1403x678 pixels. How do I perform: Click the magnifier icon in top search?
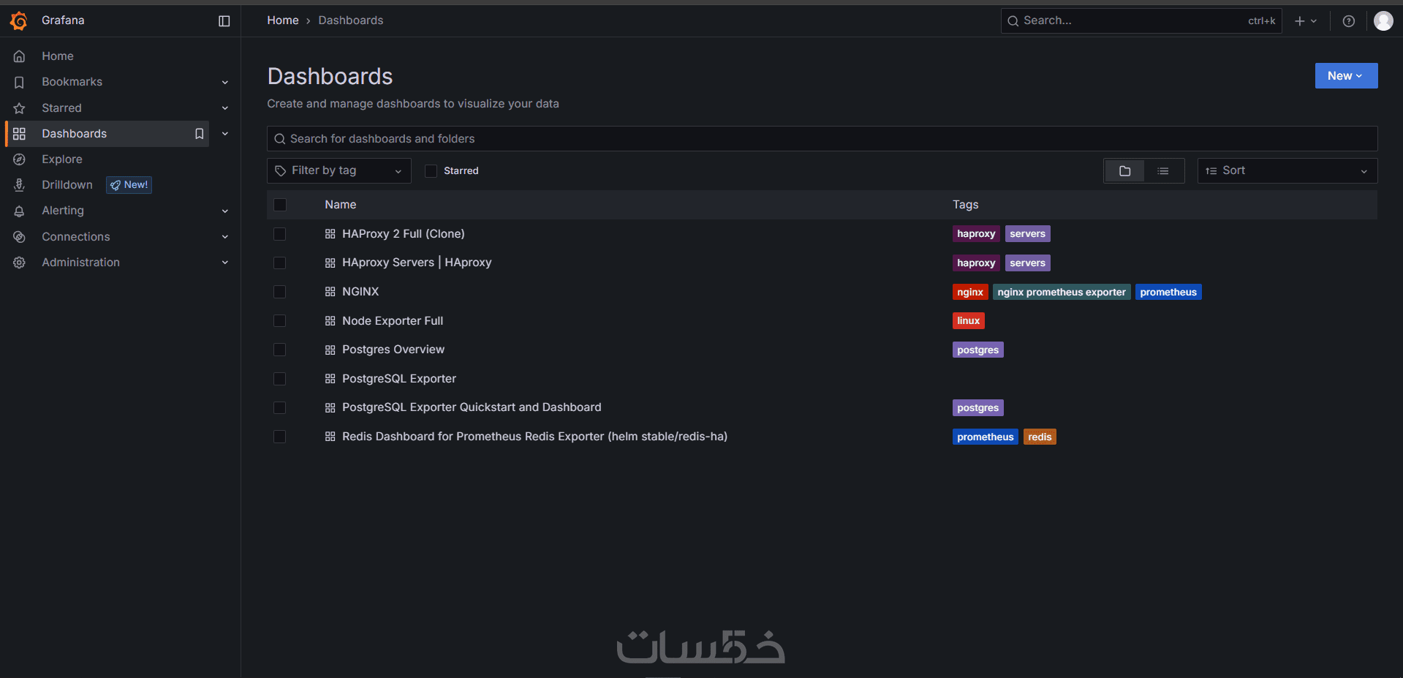(x=1013, y=21)
